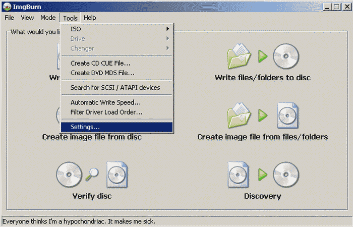Open Settings from Tools menu
Screen dimensions: 353x227
click(85, 127)
